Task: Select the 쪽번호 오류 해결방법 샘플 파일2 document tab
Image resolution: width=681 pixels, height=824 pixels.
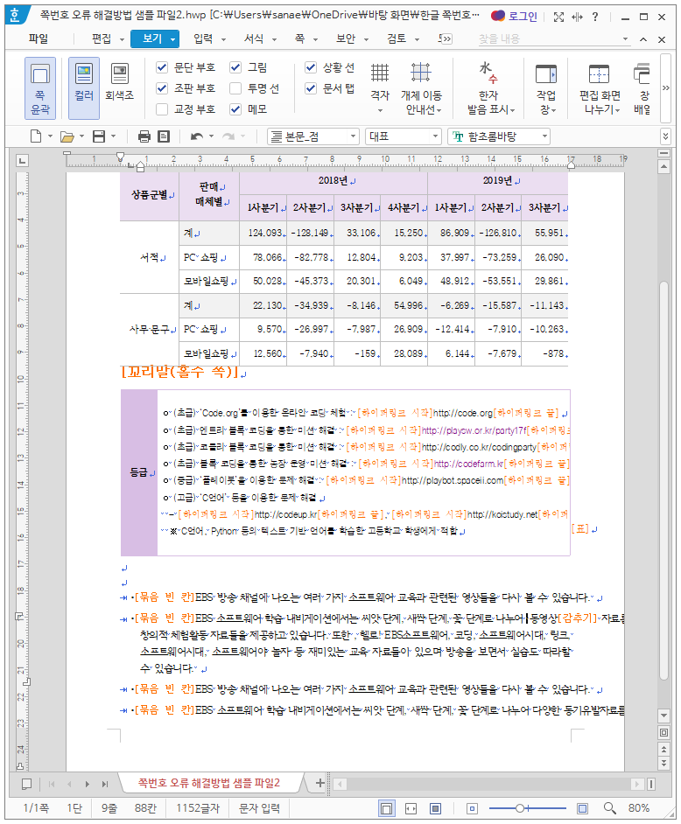Action: click(209, 783)
